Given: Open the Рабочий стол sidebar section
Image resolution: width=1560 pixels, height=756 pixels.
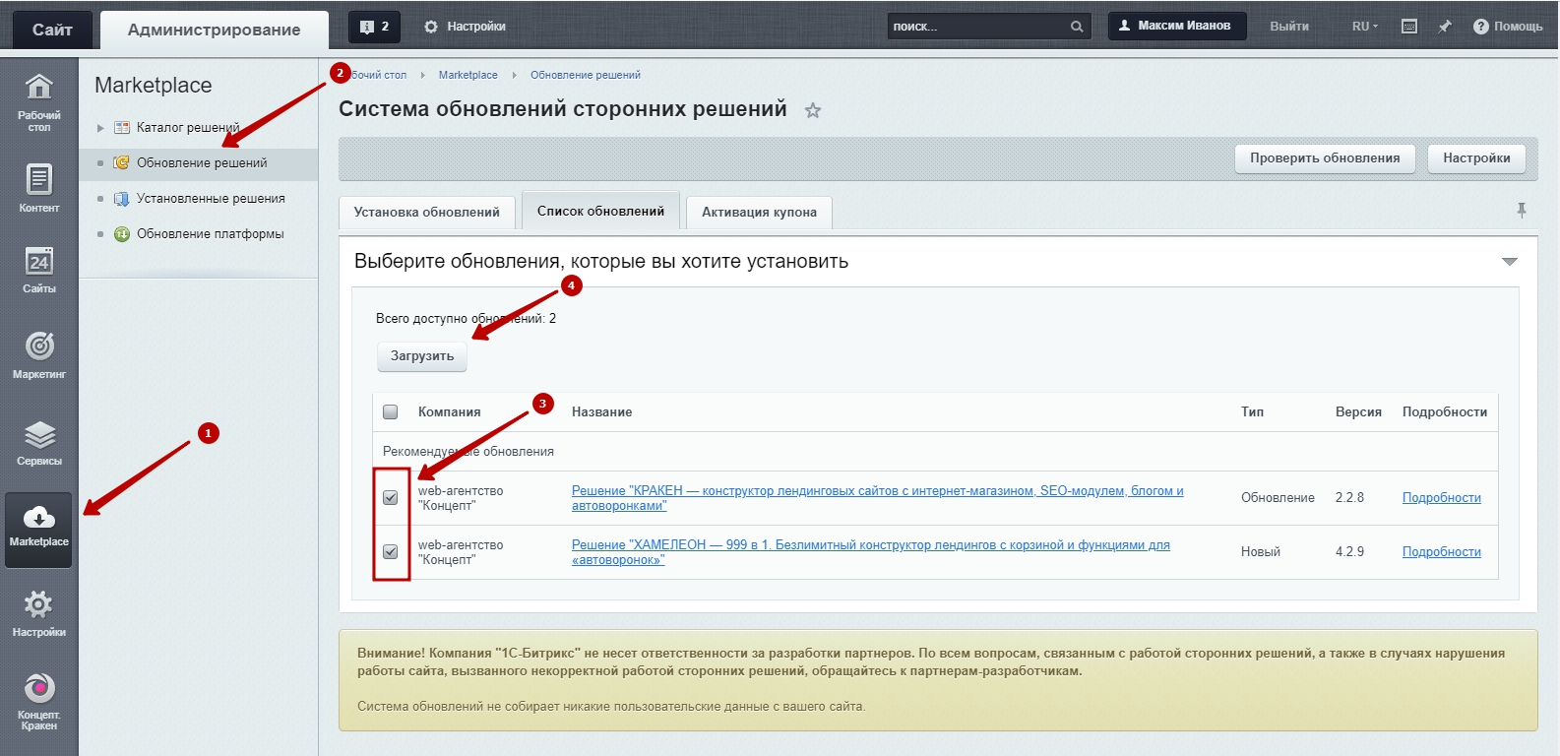Looking at the screenshot, I should click(x=38, y=102).
